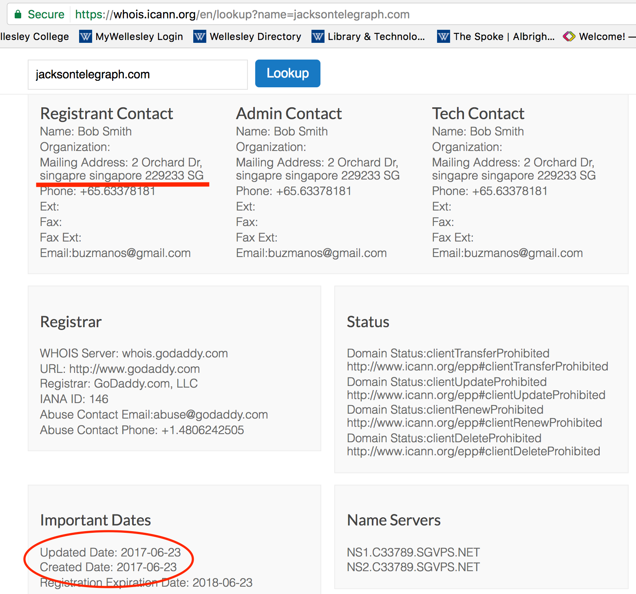Viewport: 636px width, 594px height.
Task: Click the Status section heading
Action: pyautogui.click(x=368, y=322)
